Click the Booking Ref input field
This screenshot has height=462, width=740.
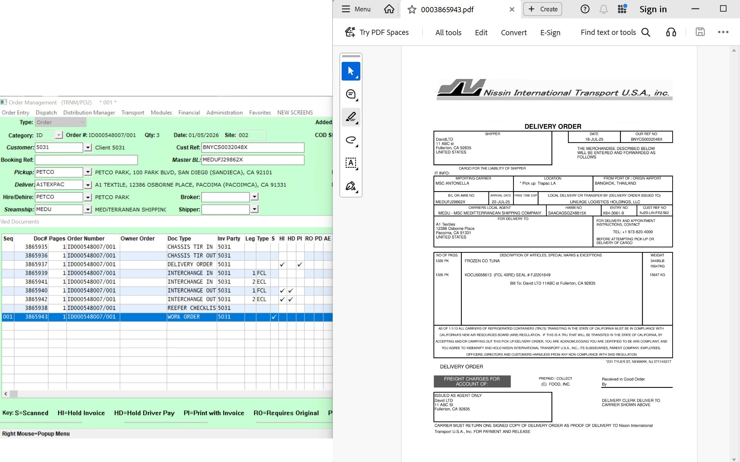[x=86, y=160]
